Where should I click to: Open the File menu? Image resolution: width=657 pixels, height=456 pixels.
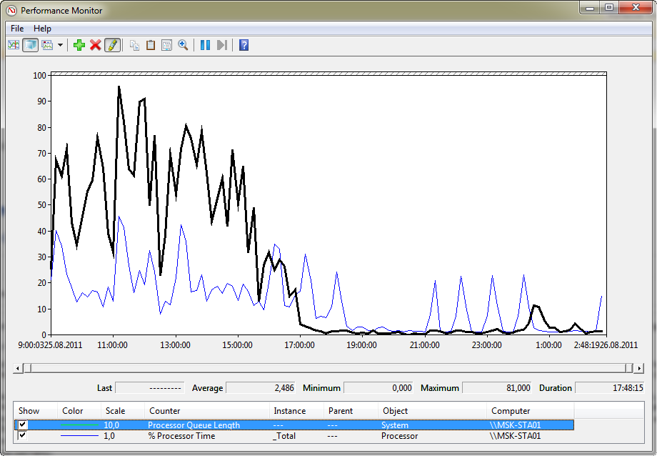coord(17,29)
